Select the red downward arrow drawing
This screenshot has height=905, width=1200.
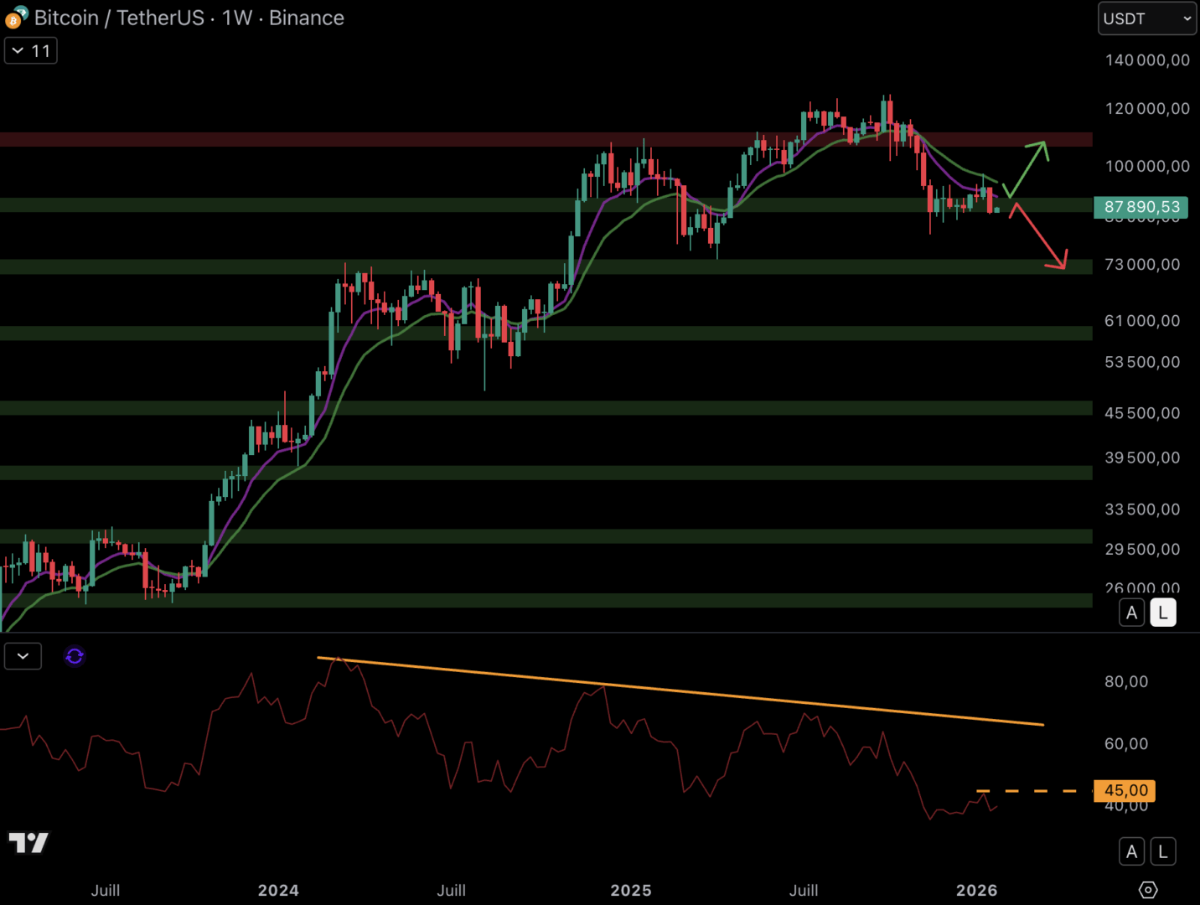click(x=1039, y=237)
